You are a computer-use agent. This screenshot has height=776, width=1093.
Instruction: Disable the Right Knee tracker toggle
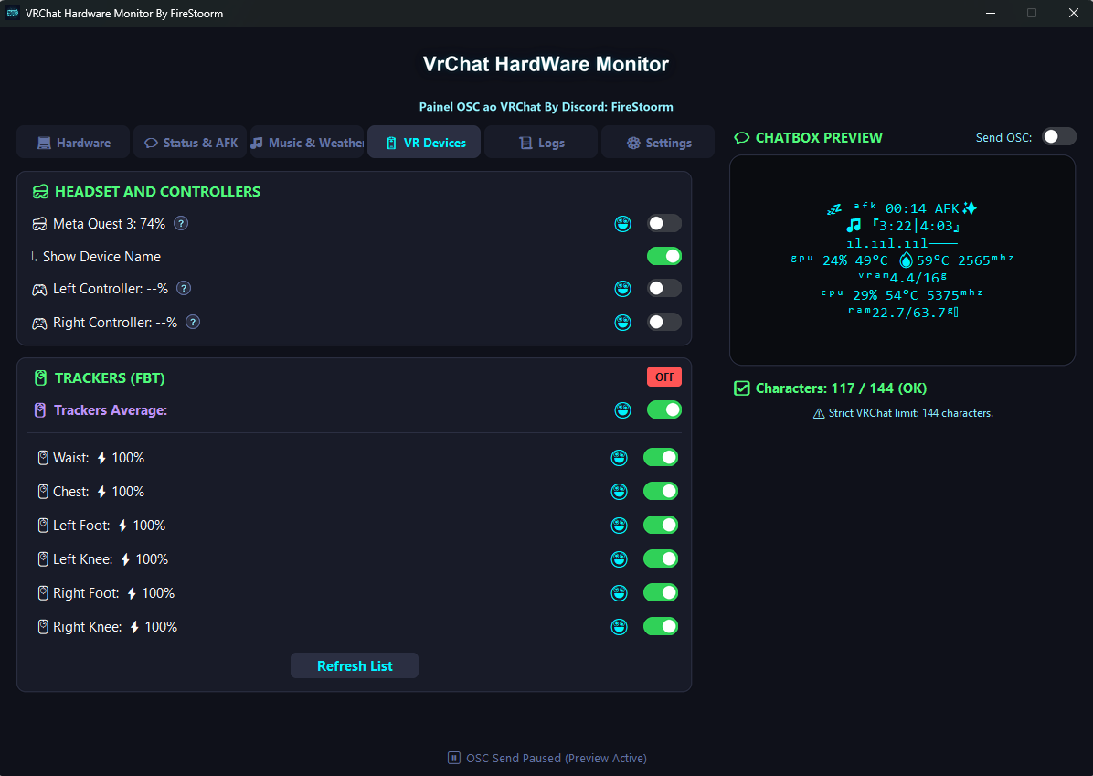660,626
